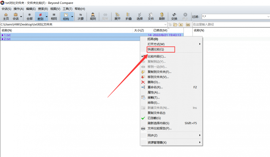
Task: Choose 文件比较报告(P)... menu entry
Action: (171, 128)
